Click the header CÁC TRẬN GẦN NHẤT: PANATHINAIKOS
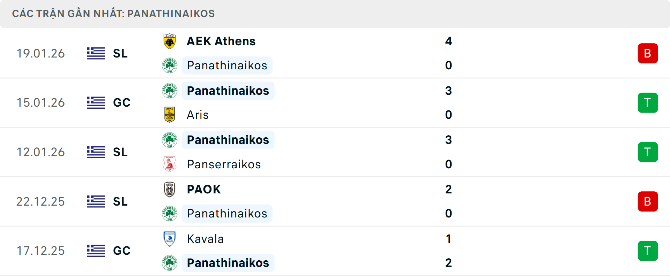670x276 pixels. point(114,14)
